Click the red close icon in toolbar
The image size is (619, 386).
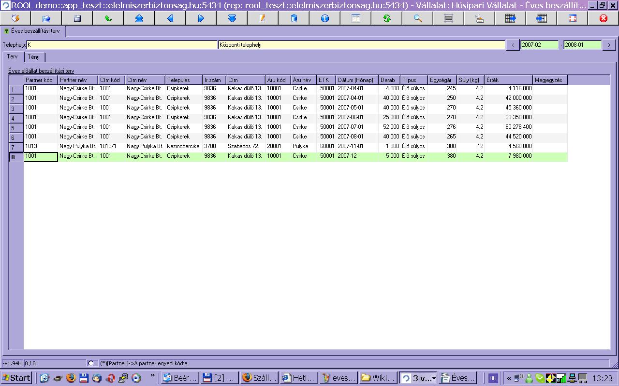(604, 18)
